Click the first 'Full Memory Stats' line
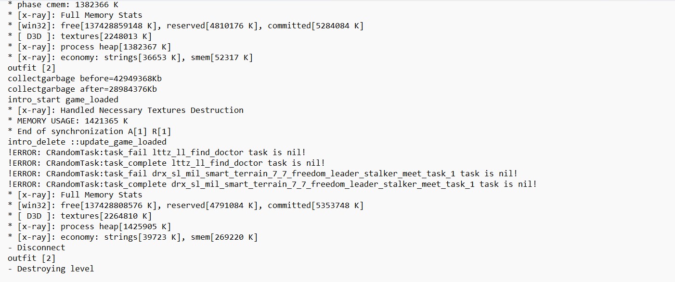Viewport: 675px width, 282px height. [75, 15]
